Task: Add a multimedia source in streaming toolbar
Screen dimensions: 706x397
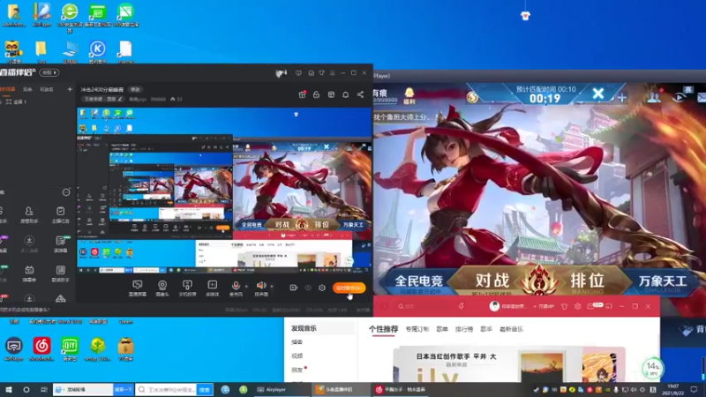Action: (x=212, y=288)
